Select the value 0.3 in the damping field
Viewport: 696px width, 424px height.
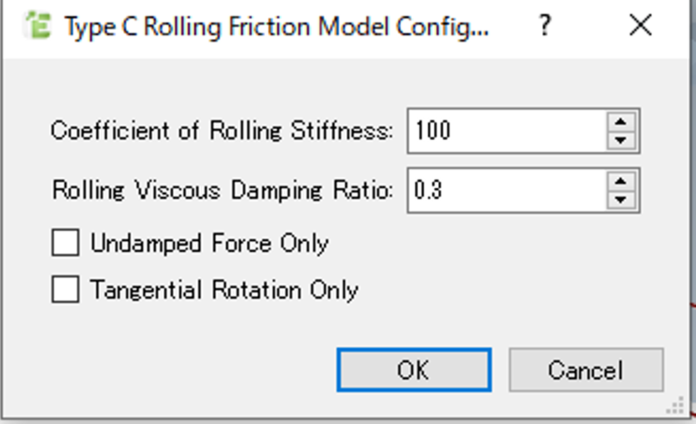pos(427,190)
